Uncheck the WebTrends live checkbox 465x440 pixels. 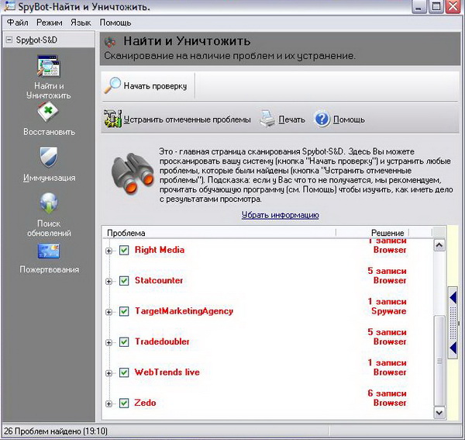(x=124, y=372)
